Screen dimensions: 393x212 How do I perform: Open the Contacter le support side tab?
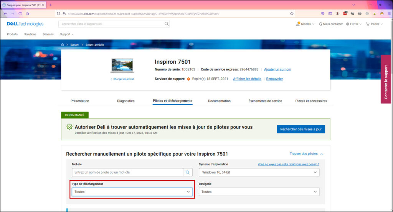tap(386, 79)
